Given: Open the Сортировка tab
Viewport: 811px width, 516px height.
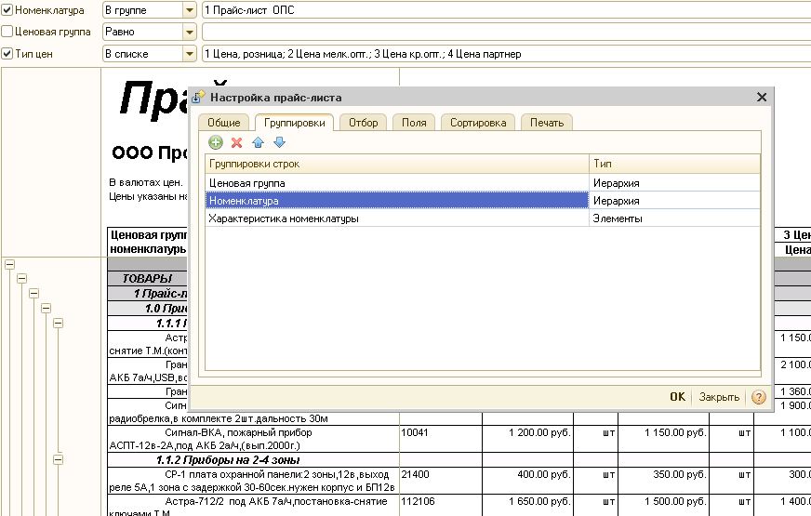Looking at the screenshot, I should click(x=478, y=123).
